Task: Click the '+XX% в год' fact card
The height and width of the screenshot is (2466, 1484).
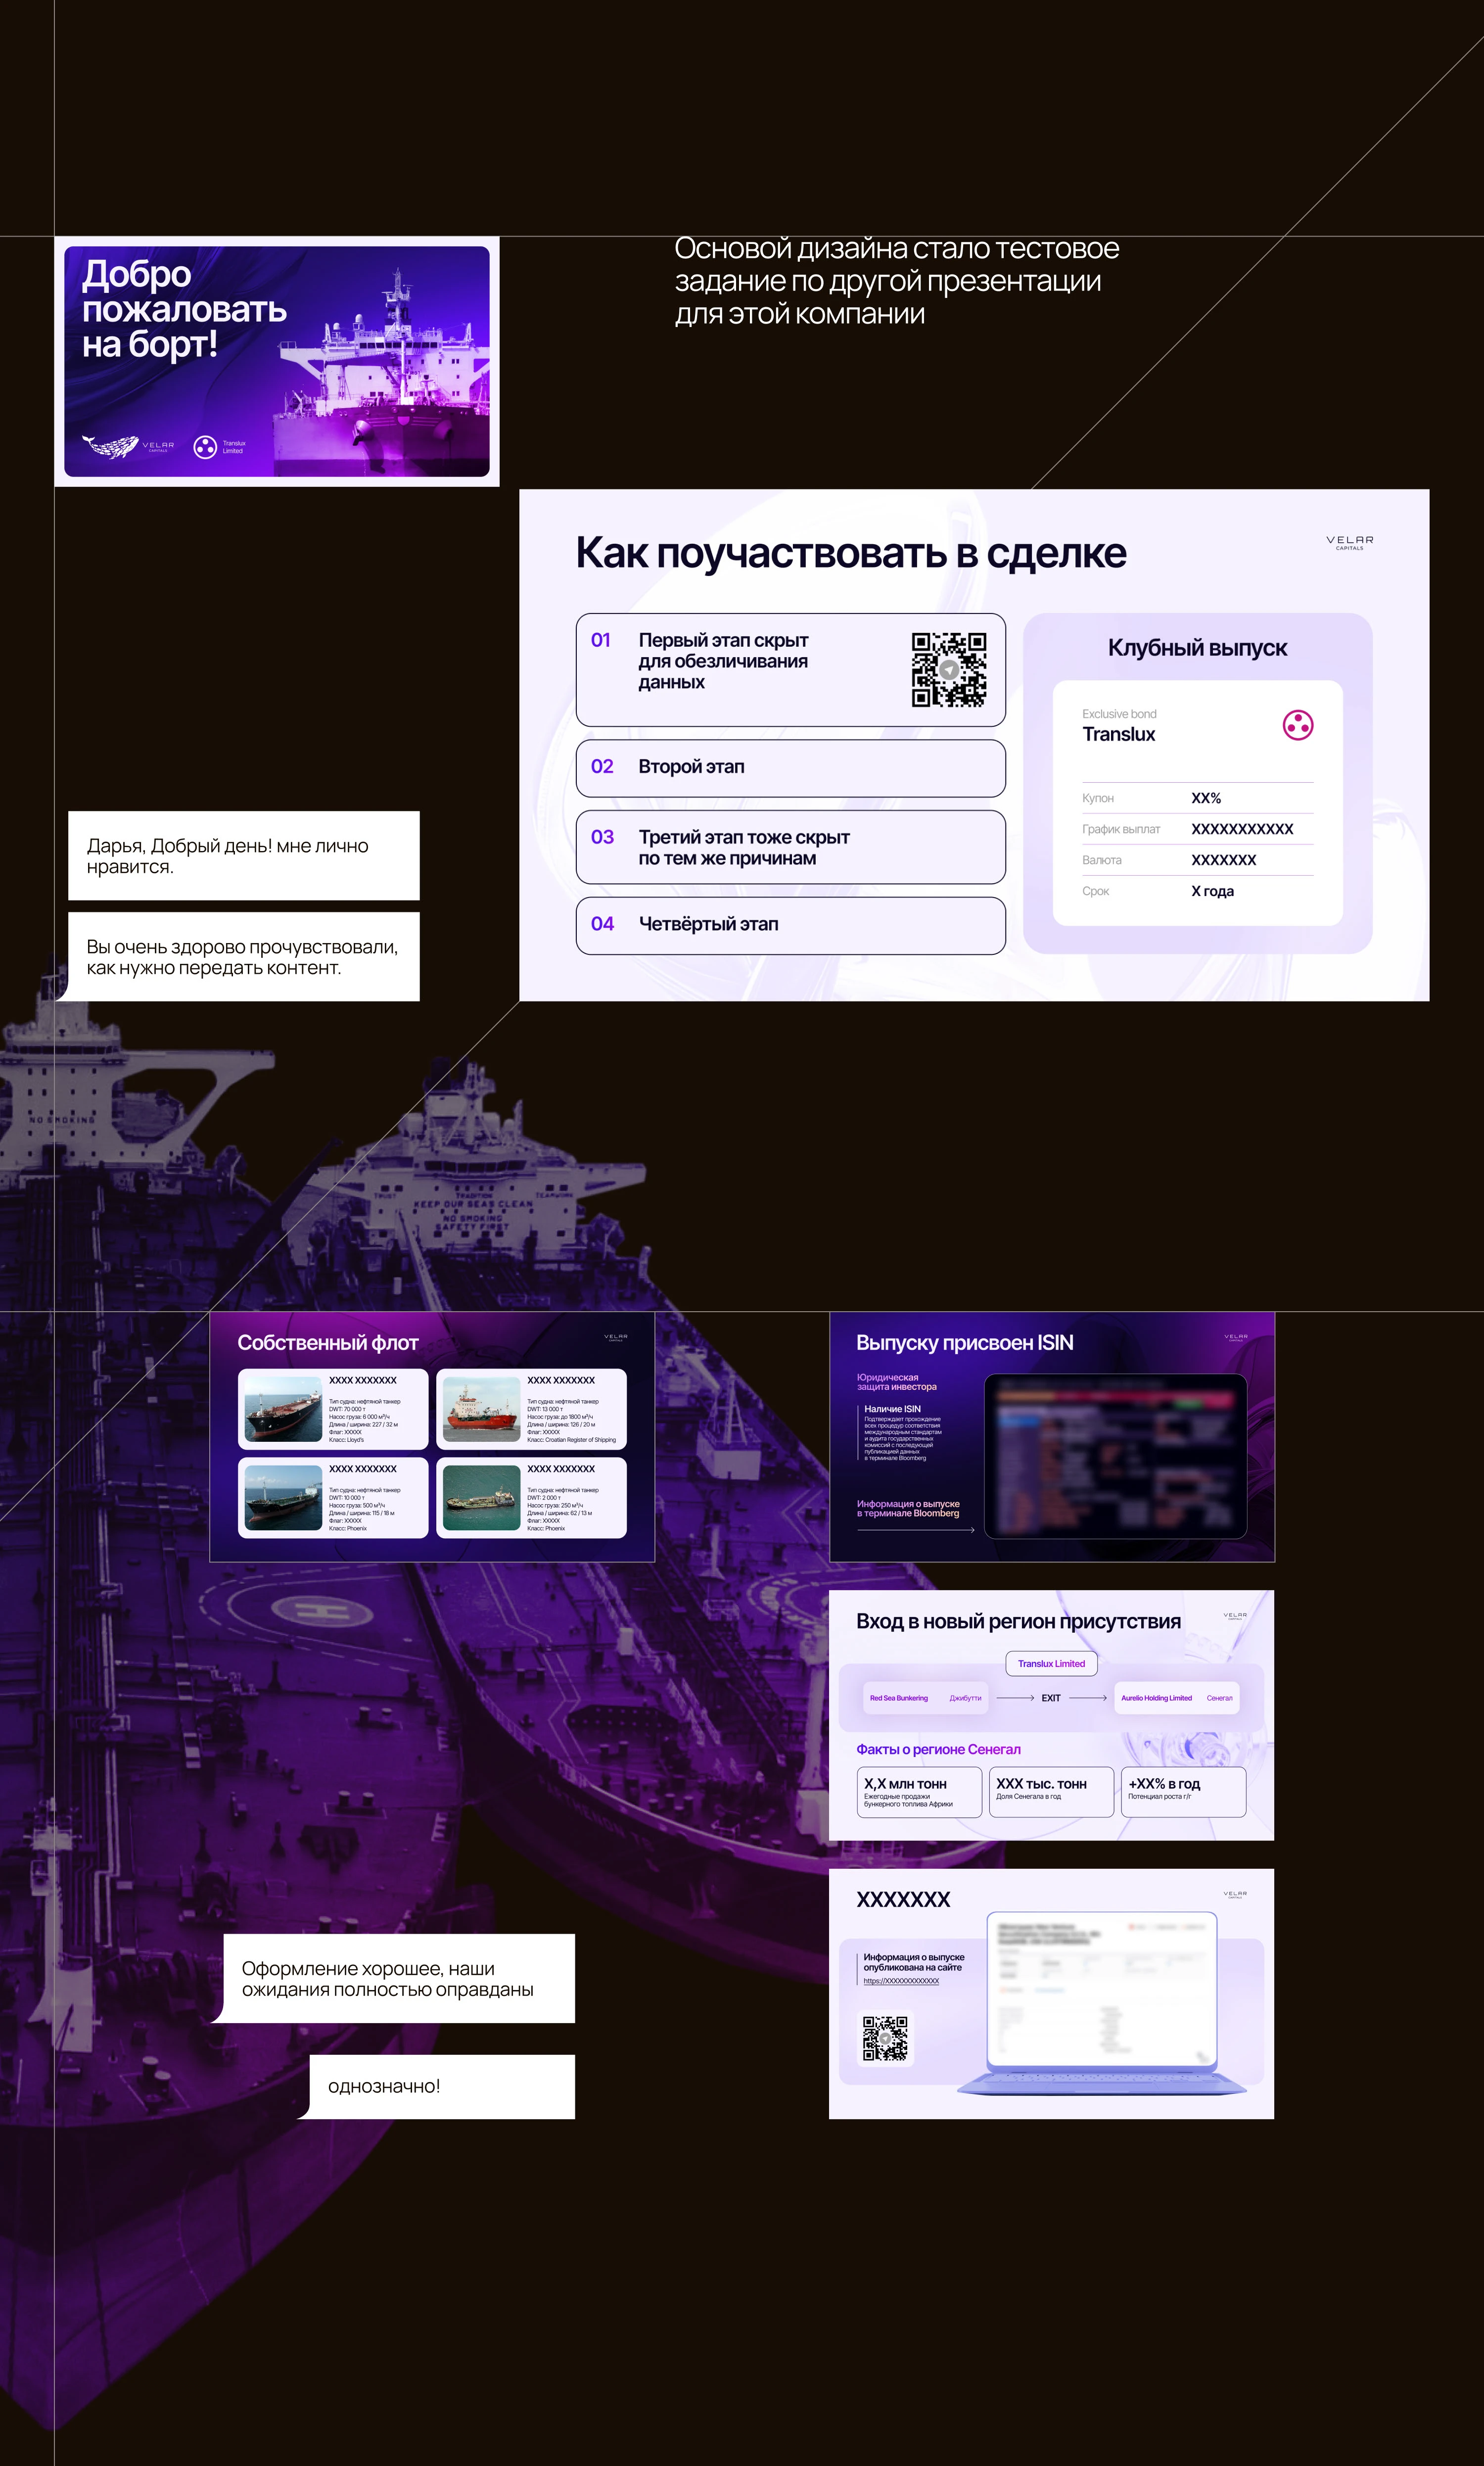Action: 1183,1791
